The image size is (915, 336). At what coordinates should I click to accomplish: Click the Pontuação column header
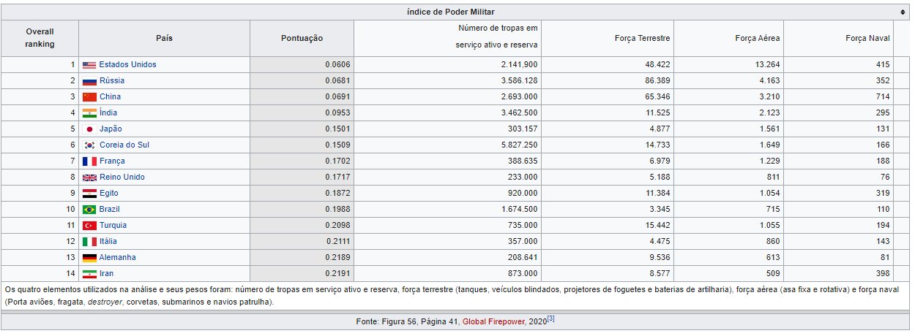pyautogui.click(x=302, y=38)
